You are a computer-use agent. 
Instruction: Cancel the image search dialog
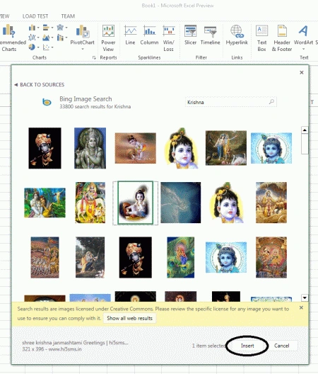coord(281,346)
